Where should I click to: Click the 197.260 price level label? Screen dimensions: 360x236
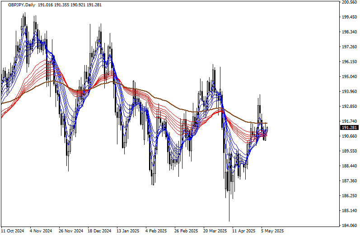(x=349, y=47)
